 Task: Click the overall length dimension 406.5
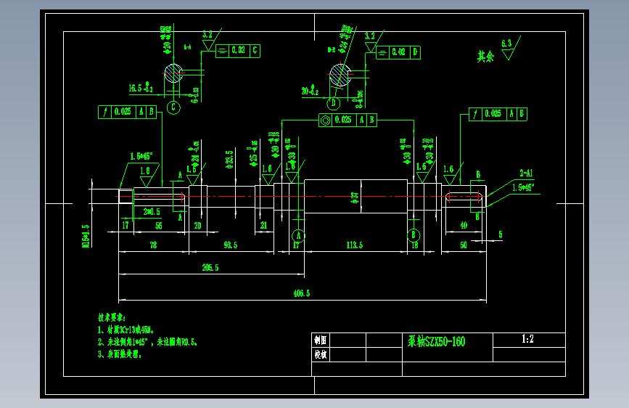(302, 293)
